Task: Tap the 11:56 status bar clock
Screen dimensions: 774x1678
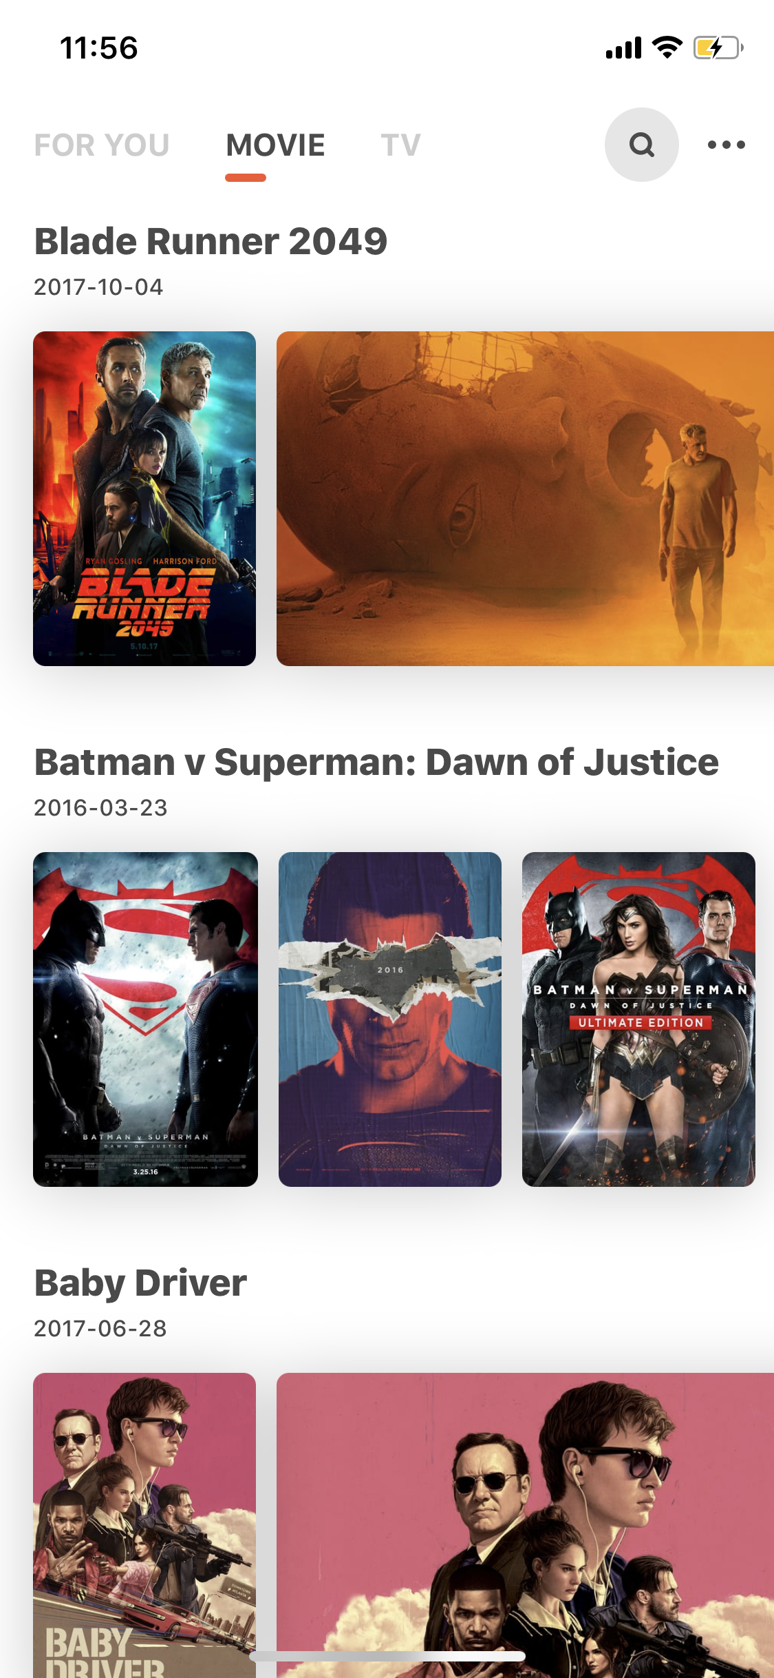Action: click(x=99, y=48)
